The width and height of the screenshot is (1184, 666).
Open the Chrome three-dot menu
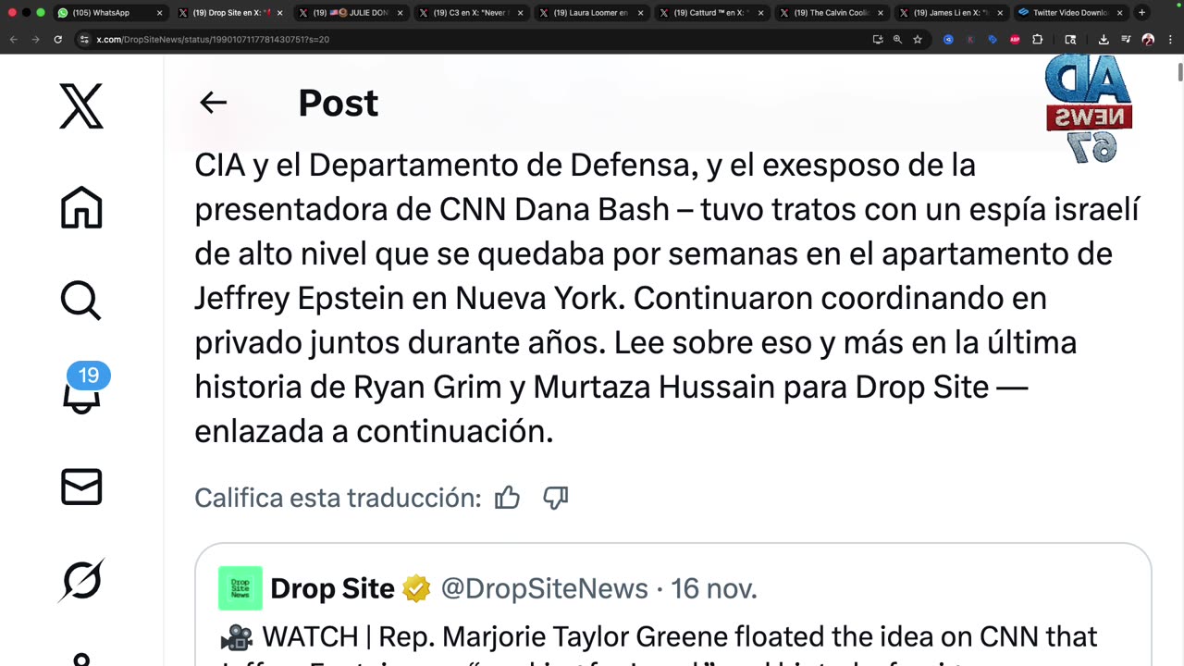1170,40
